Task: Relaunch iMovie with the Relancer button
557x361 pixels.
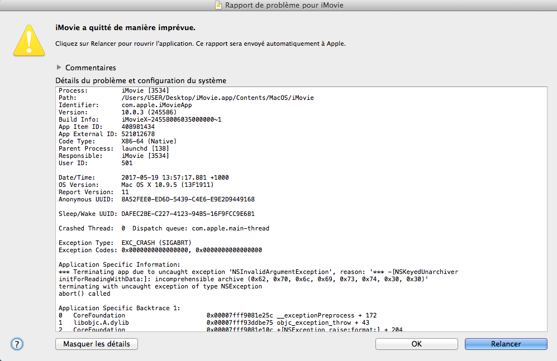Action: (506, 344)
